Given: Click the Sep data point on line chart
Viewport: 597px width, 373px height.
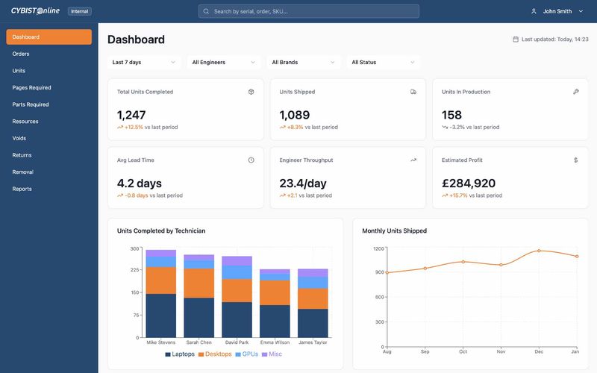Looking at the screenshot, I should tap(425, 269).
